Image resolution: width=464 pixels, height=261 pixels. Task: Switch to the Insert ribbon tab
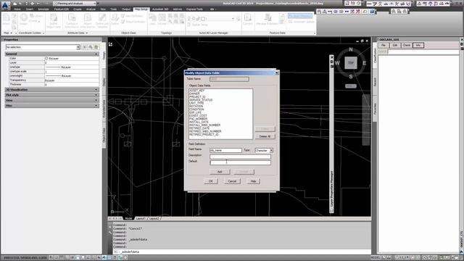pyautogui.click(x=30, y=9)
